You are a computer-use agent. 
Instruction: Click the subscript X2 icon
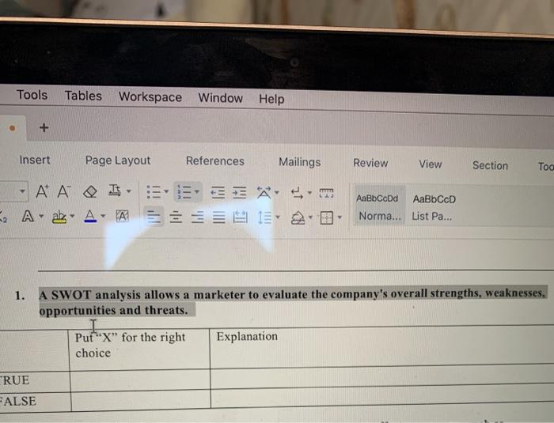coord(3,217)
